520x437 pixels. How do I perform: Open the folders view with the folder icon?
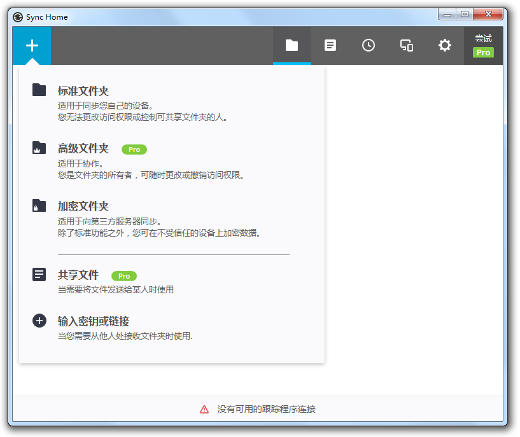(x=292, y=45)
